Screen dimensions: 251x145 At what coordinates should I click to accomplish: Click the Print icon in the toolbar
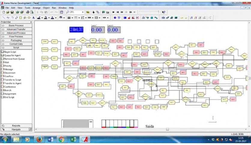(28, 12)
